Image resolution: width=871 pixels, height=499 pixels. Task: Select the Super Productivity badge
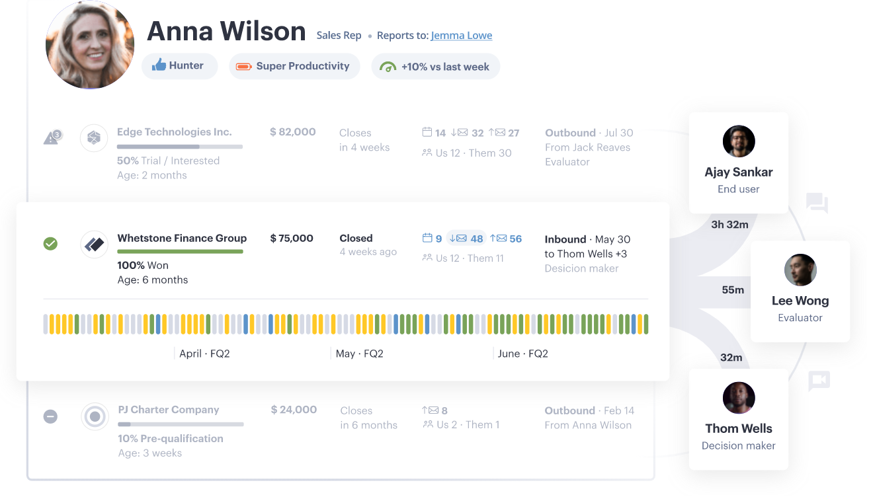[294, 66]
